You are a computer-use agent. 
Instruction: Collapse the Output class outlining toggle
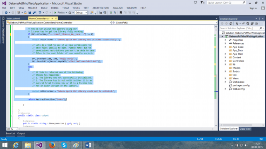12,116
